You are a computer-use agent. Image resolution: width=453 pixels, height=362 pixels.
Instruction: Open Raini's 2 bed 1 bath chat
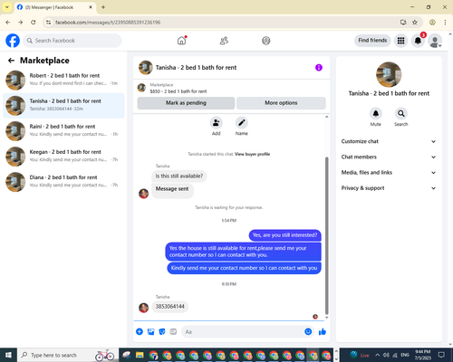coord(63,131)
